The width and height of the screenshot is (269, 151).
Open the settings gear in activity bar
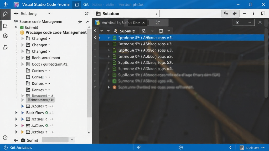(5, 36)
